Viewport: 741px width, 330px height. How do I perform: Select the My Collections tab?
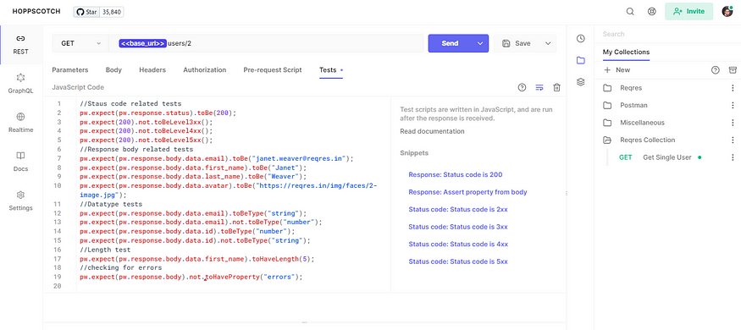pyautogui.click(x=626, y=52)
